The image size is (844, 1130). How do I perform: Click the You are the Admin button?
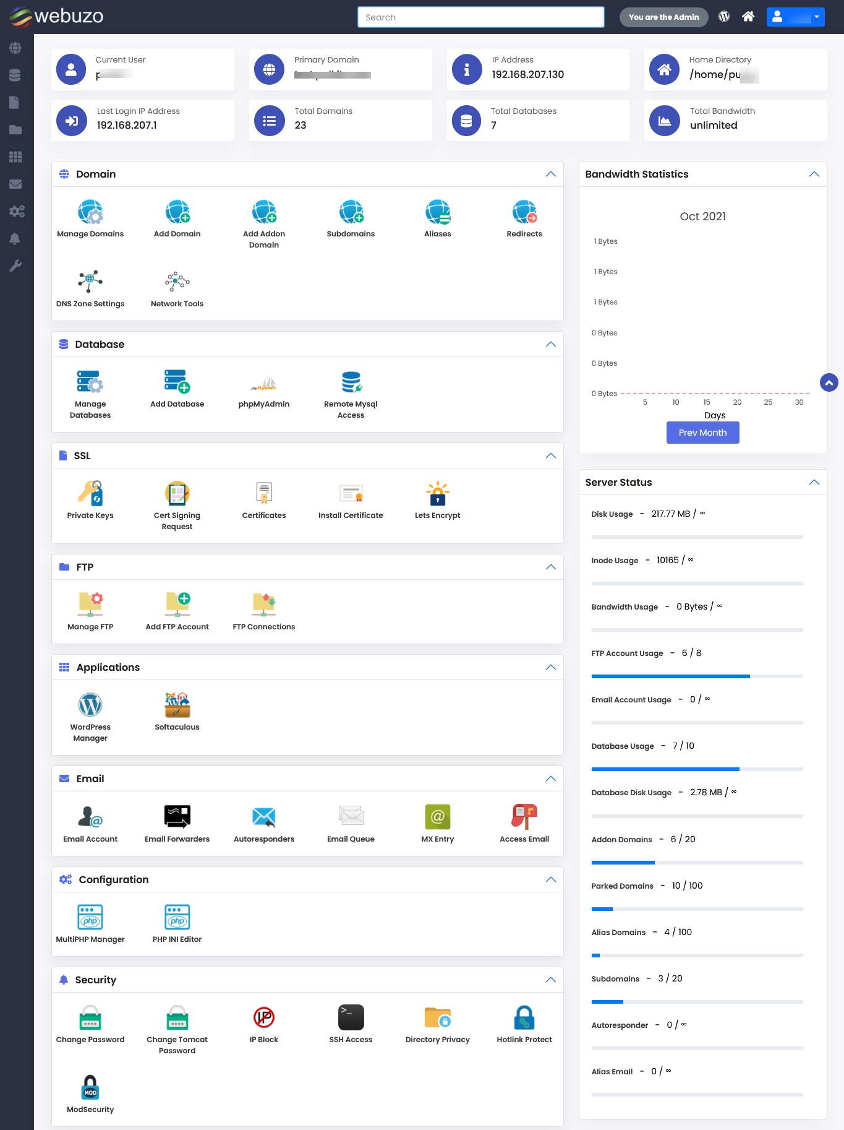tap(663, 17)
